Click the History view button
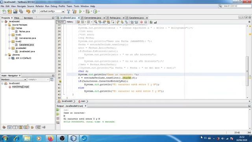This screenshot has width=252, height=142. pos(70,22)
